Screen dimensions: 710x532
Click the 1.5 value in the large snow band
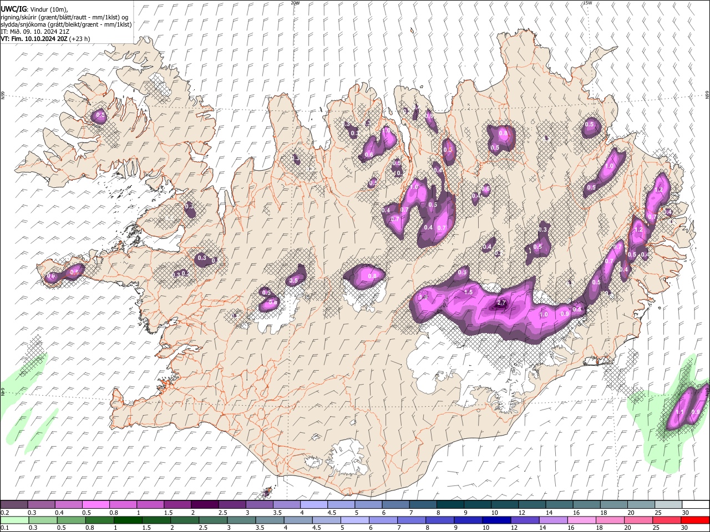point(468,292)
